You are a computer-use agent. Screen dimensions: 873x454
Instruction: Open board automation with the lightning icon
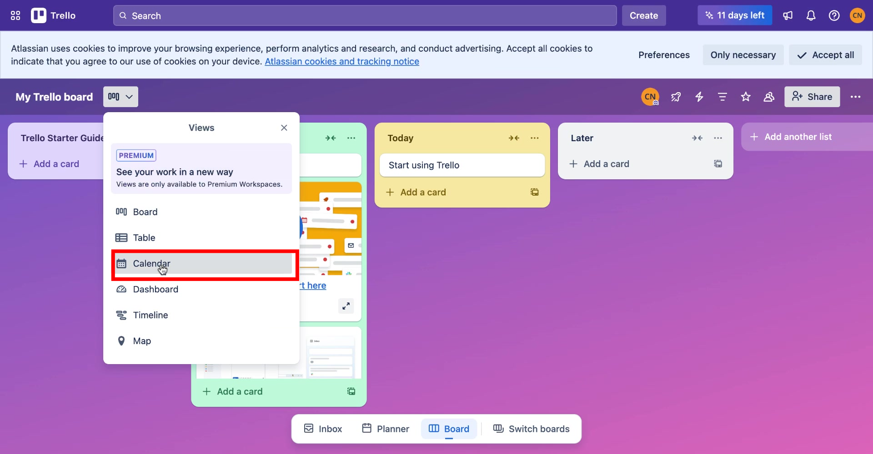point(699,97)
